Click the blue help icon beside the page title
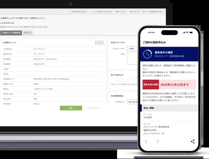The height and width of the screenshot is (159, 209). (44, 18)
